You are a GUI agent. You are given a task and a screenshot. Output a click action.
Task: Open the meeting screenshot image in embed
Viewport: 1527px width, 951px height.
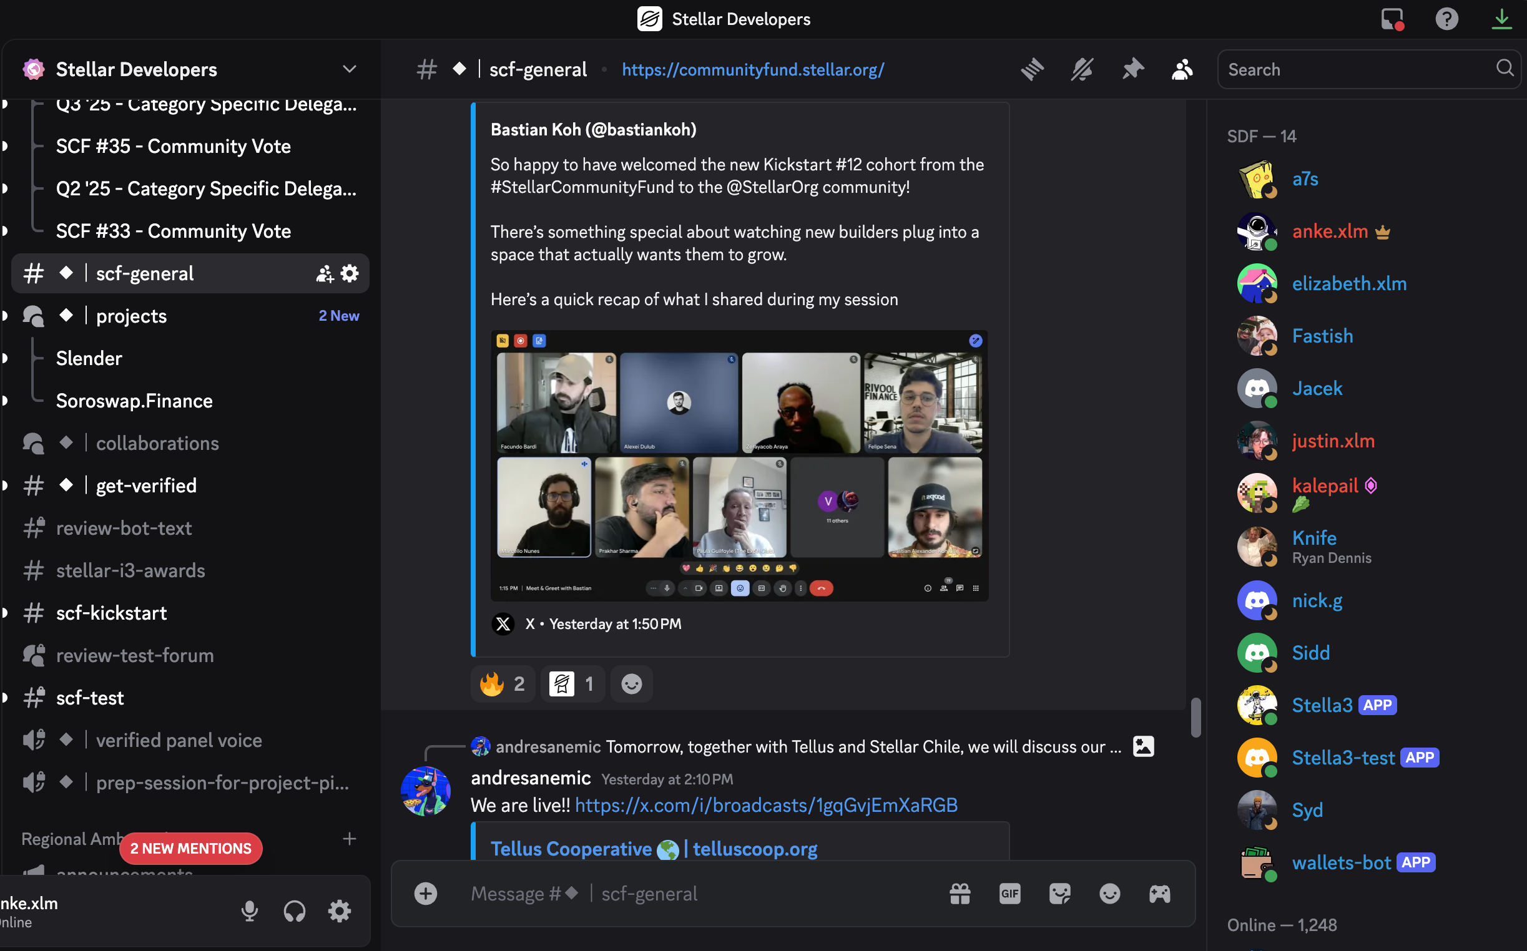(x=739, y=466)
